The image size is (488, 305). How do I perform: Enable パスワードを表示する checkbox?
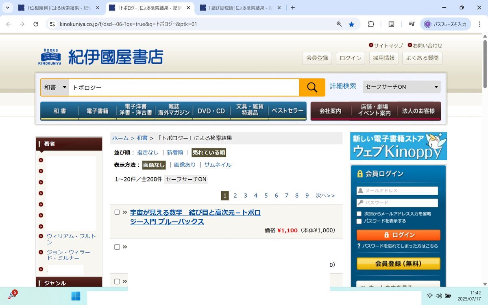(x=359, y=221)
